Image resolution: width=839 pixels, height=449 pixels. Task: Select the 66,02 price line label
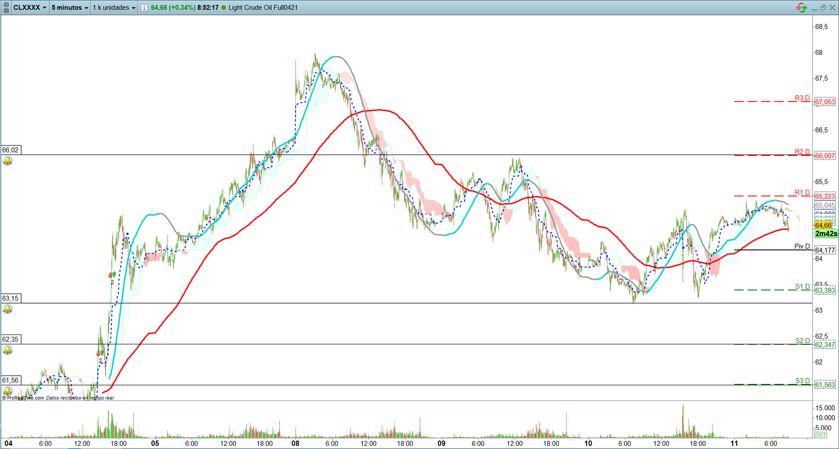pyautogui.click(x=11, y=150)
